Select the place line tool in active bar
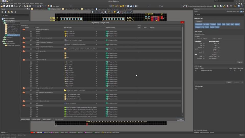Screen dimensions: 245x138 131,12
